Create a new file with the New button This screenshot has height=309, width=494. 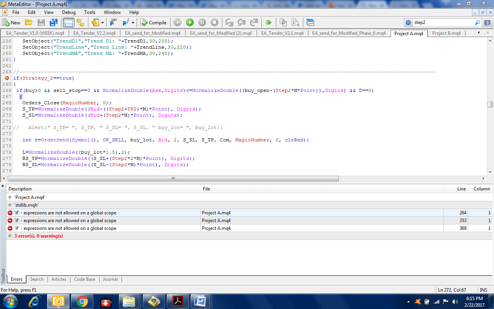pyautogui.click(x=11, y=22)
